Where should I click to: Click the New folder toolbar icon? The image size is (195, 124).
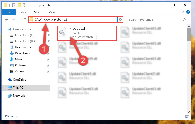(20, 5)
